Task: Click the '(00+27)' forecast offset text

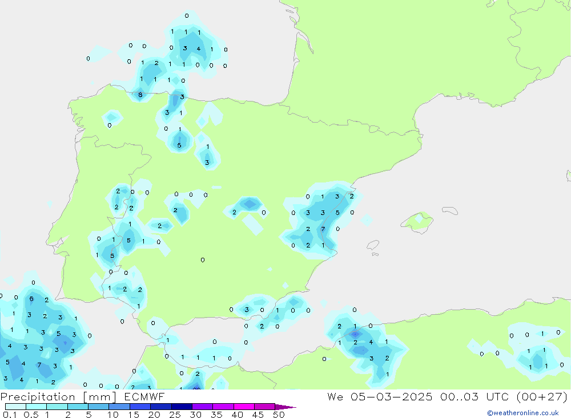Action: coord(542,397)
